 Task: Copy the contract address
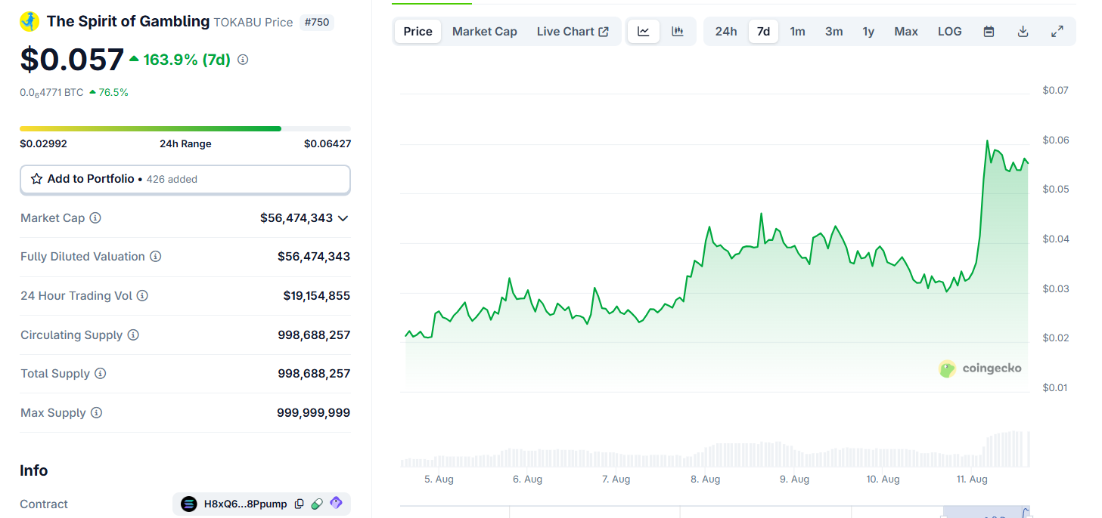tap(300, 504)
